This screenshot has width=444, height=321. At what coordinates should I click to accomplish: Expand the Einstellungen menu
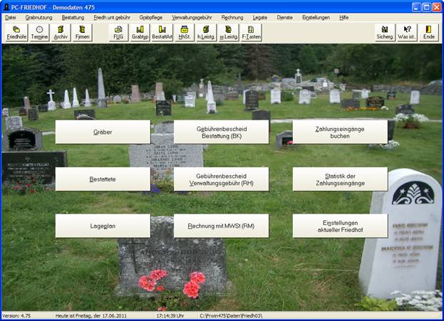click(x=316, y=16)
